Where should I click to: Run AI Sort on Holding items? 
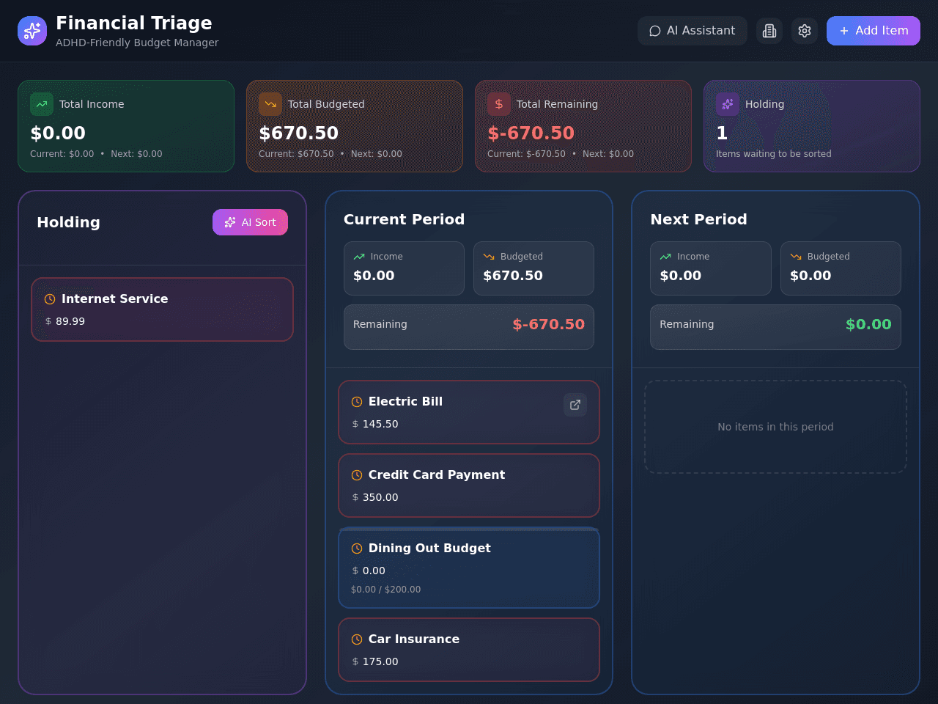(x=250, y=222)
